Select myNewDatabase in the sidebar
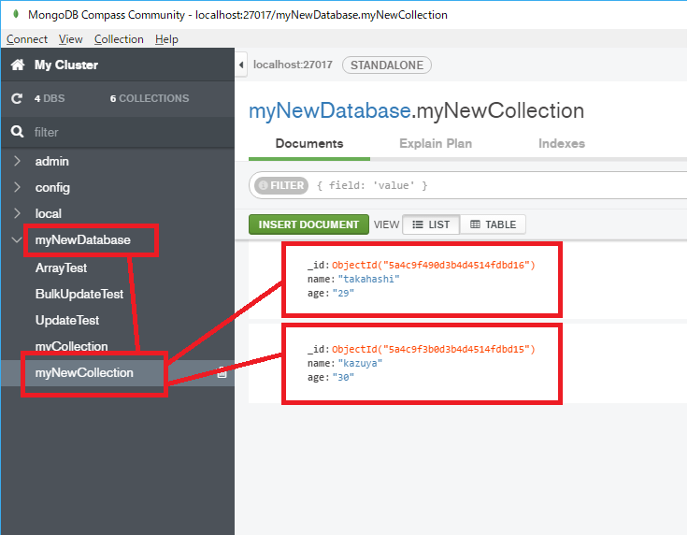 (x=83, y=240)
